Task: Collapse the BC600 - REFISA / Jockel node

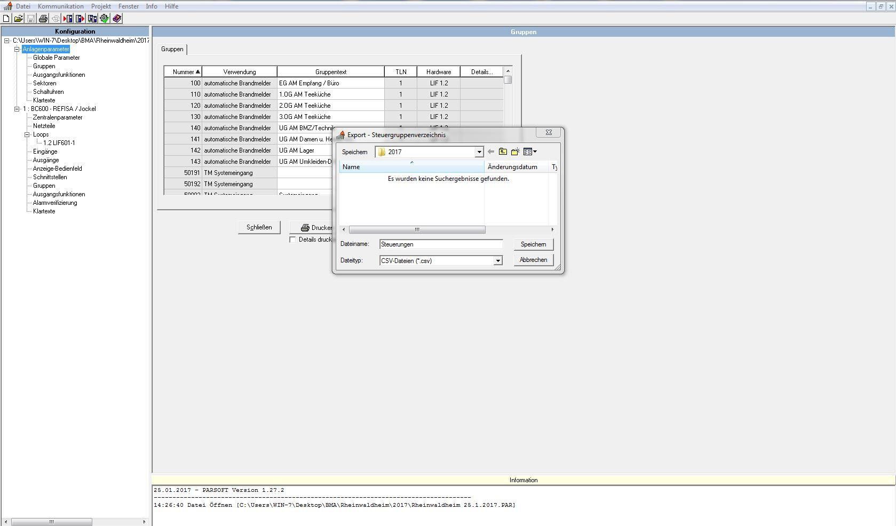Action: pos(17,109)
